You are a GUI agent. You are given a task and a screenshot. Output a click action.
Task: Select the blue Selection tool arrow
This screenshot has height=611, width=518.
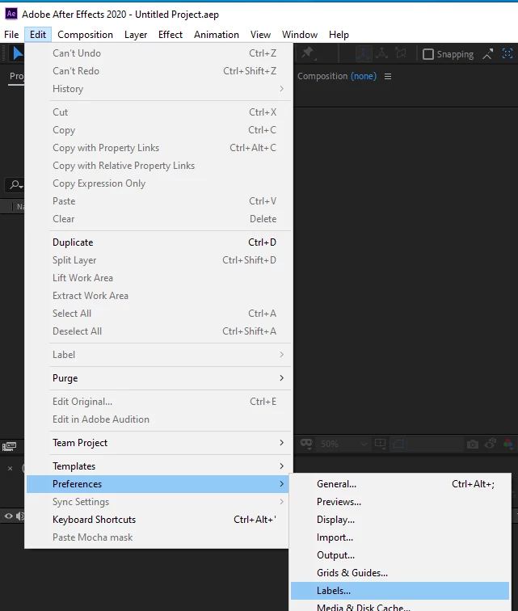click(18, 53)
